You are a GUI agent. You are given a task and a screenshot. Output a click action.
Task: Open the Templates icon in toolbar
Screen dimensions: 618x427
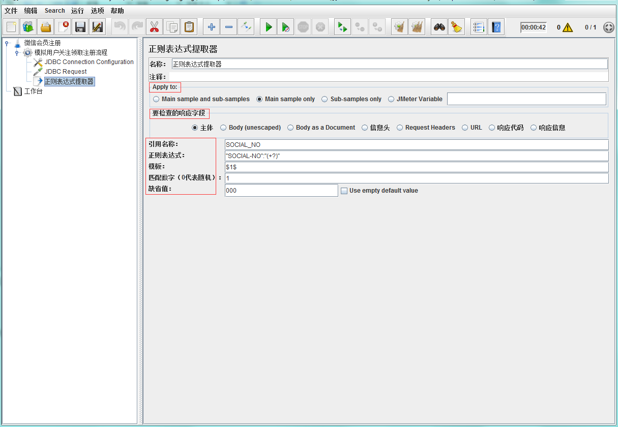pyautogui.click(x=28, y=27)
